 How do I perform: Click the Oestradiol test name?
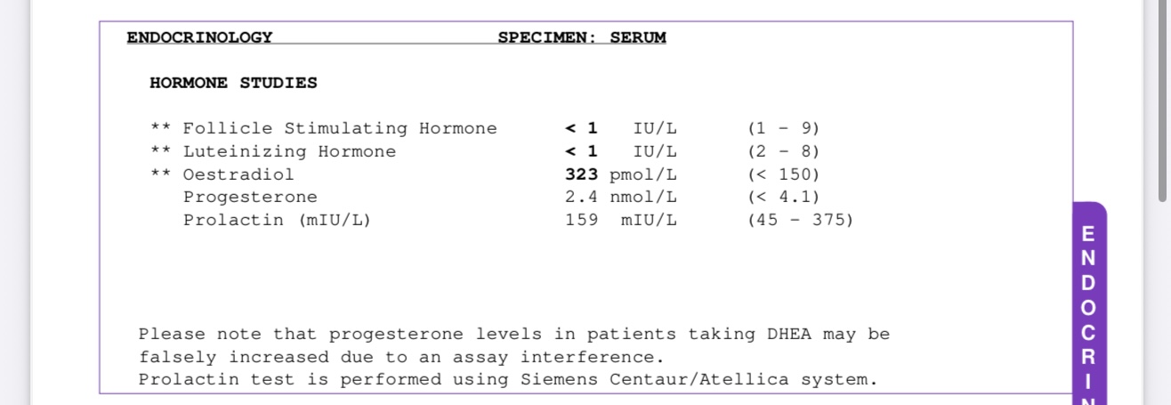click(x=238, y=174)
